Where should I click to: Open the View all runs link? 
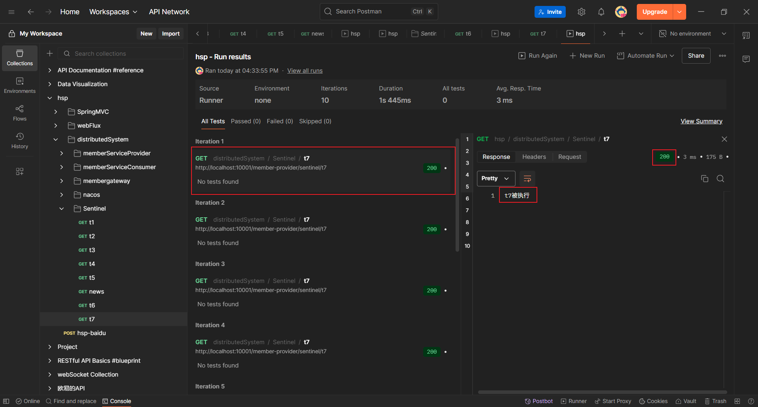coord(305,71)
